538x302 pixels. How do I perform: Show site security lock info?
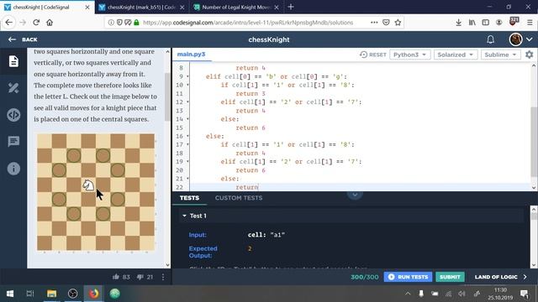pos(136,23)
